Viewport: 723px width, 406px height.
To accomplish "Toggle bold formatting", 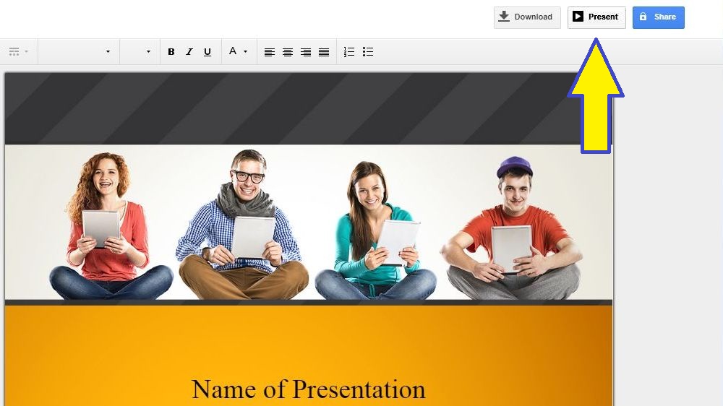I will (171, 52).
